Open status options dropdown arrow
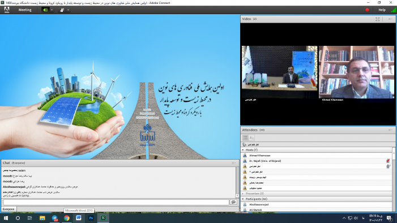The image size is (397, 223). point(68,10)
